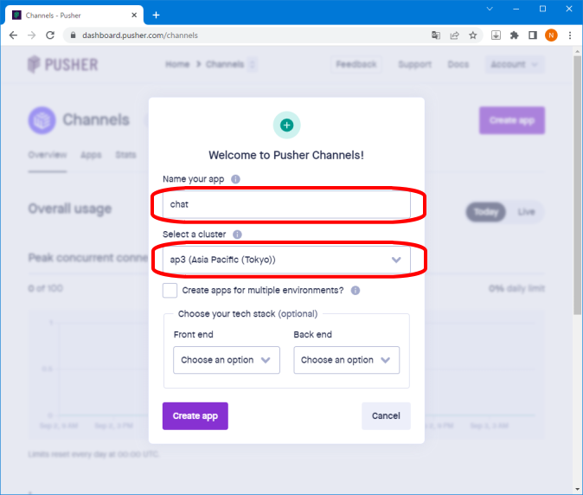This screenshot has width=583, height=495.
Task: Click the padlock site info icon
Action: pyautogui.click(x=74, y=35)
